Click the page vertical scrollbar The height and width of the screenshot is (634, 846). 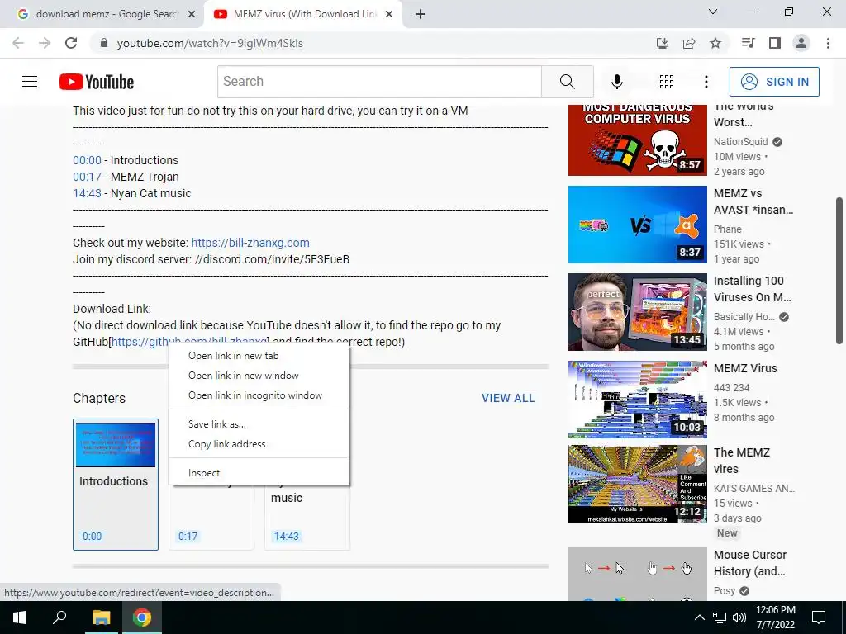[x=839, y=271]
